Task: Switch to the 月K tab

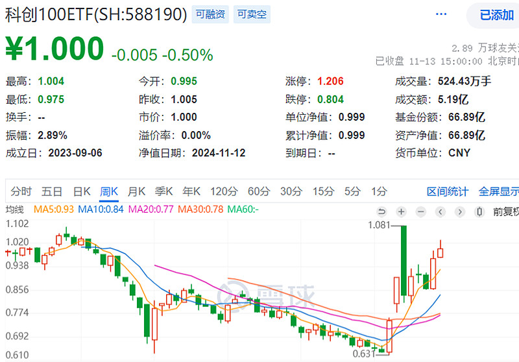Action: click(x=136, y=191)
